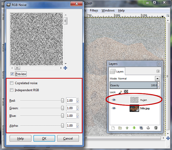Screen dimensions: 172x150
Task: Click the 56b.jpg layer name
Action: pos(145,108)
